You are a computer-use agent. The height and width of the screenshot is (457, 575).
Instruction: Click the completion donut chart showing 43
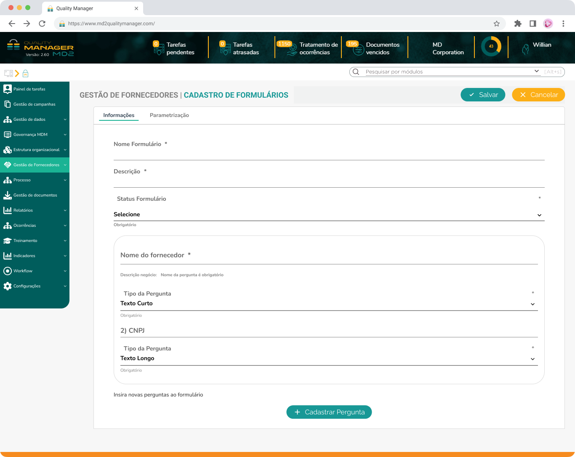pyautogui.click(x=491, y=47)
